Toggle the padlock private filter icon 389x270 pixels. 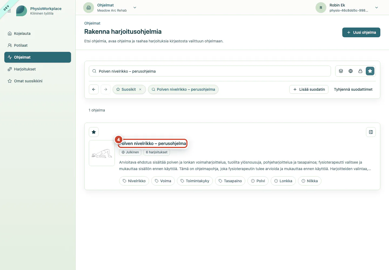coord(360,71)
